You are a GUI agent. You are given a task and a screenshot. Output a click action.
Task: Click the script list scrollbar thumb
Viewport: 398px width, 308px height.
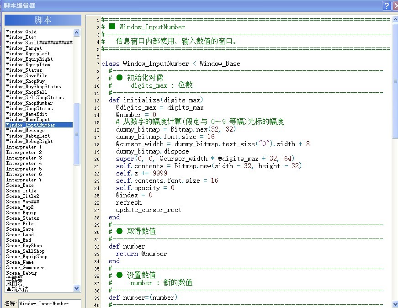(x=76, y=134)
